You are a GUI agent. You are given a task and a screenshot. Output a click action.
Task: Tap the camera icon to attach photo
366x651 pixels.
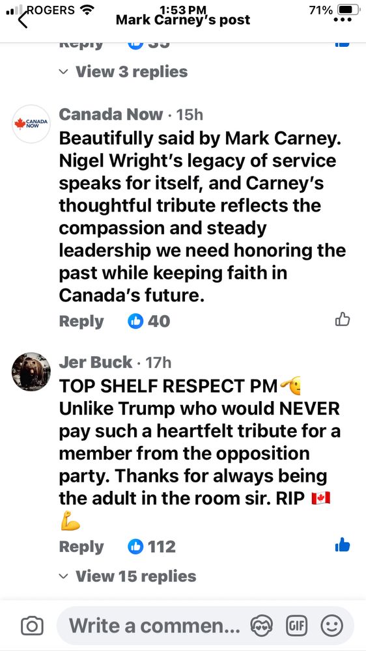(x=32, y=625)
